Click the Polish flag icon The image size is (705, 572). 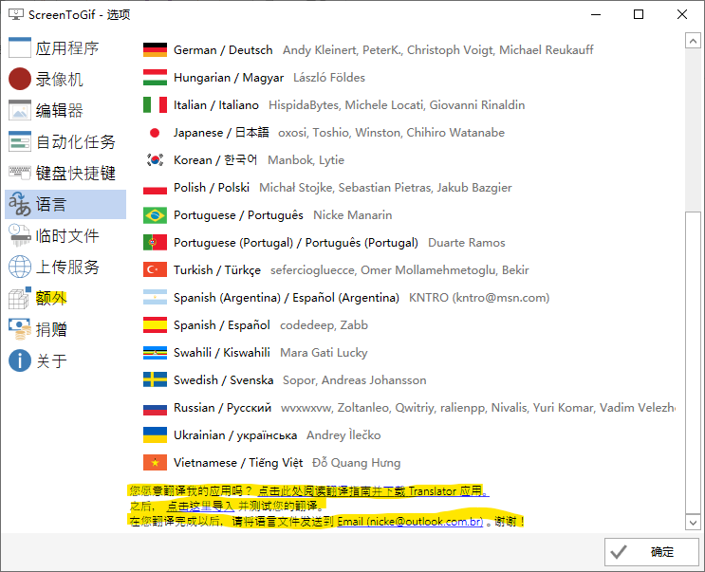(155, 188)
